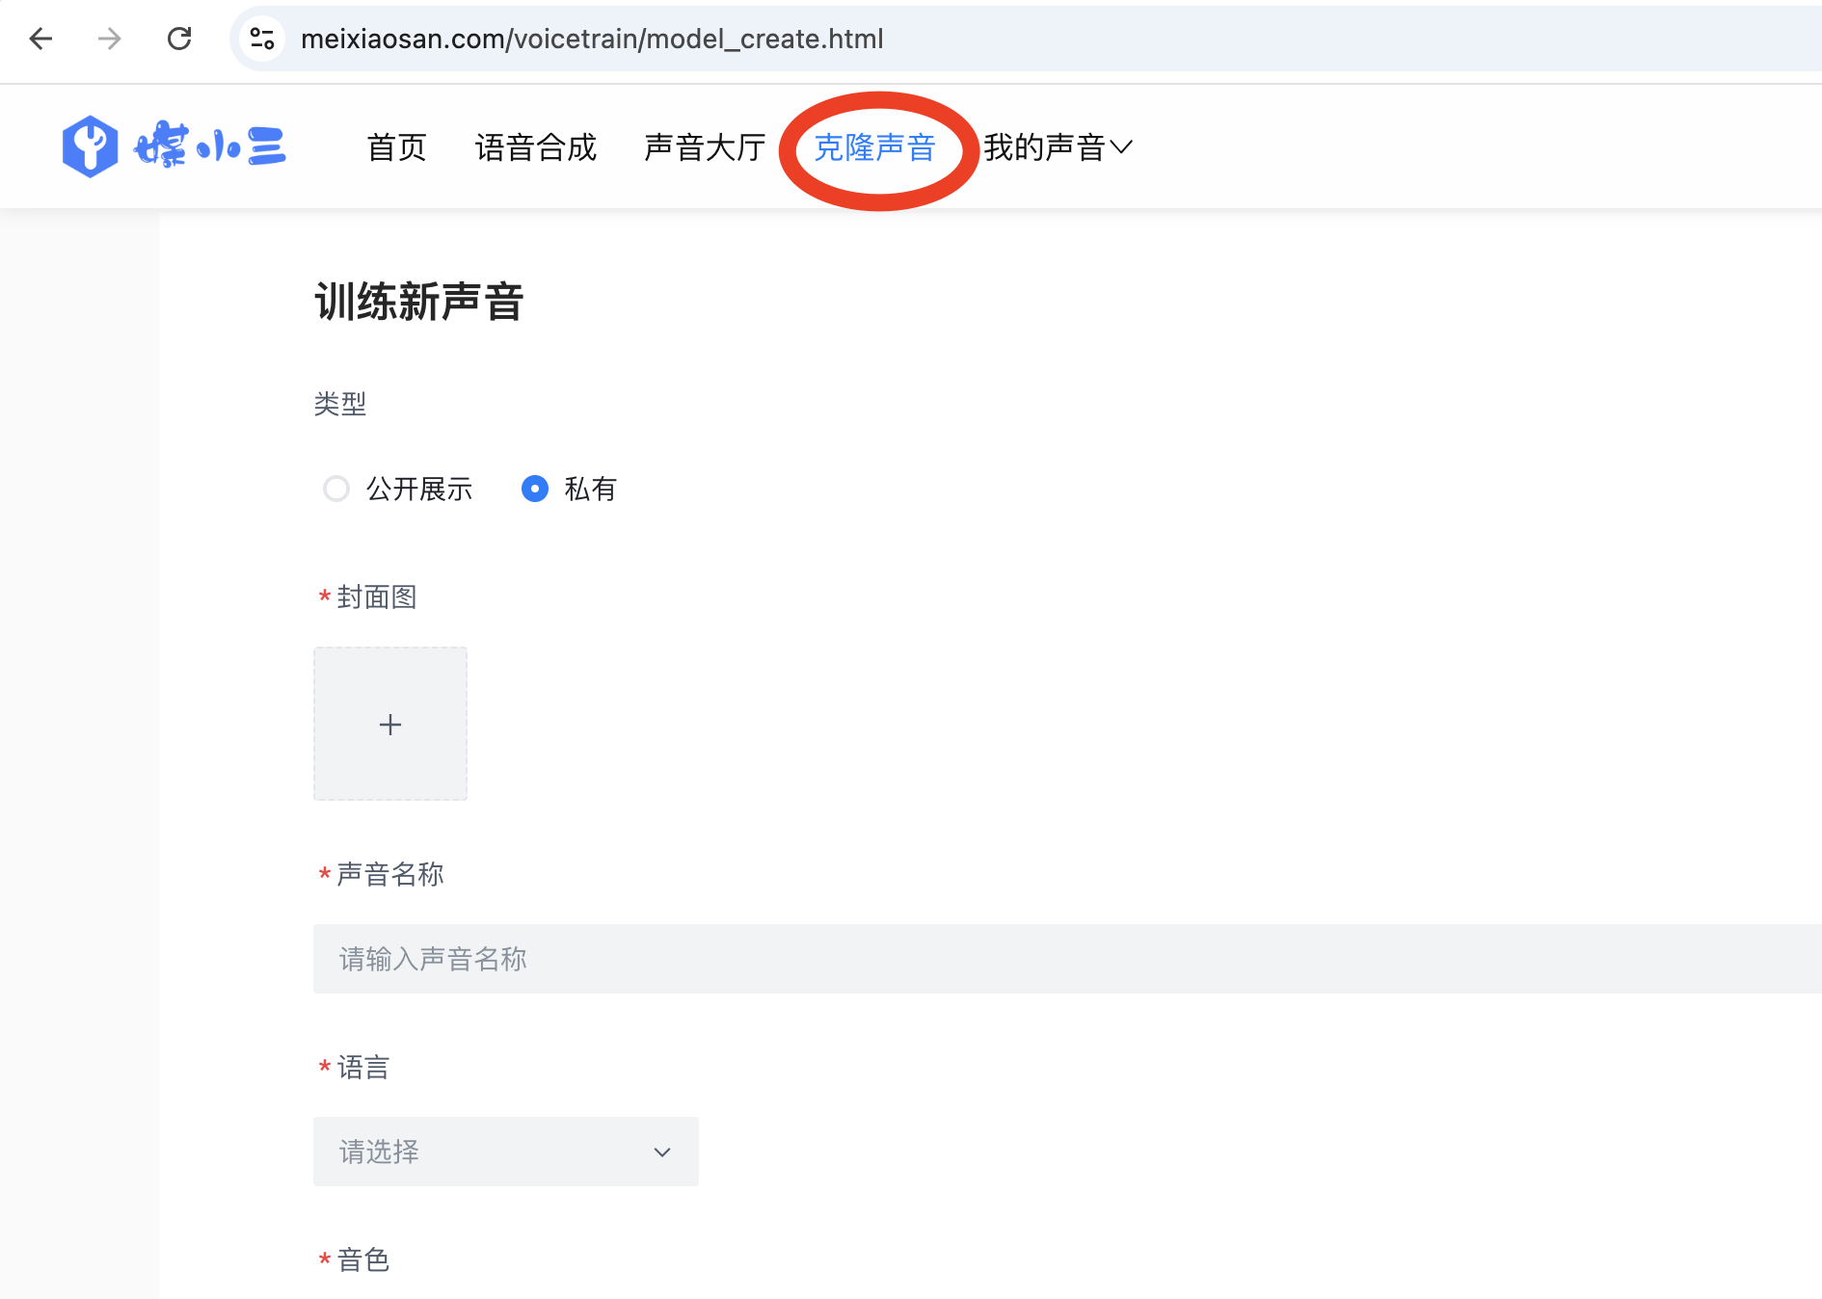Switch to the 语音合成 page
This screenshot has height=1299, width=1822.
point(536,147)
